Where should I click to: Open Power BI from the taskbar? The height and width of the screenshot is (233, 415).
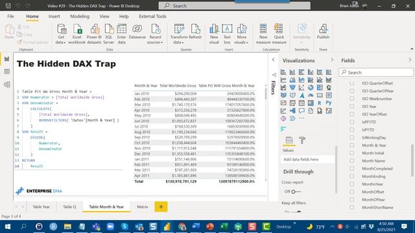(167, 227)
